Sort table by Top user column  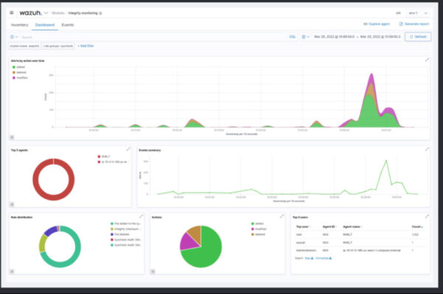302,227
